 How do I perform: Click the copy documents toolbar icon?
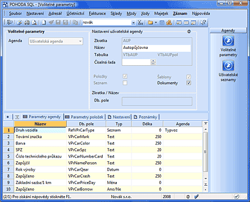click(x=75, y=22)
